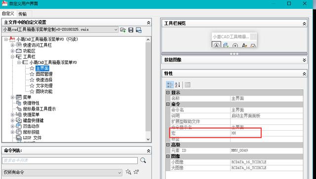Create a new command with star icon
The width and height of the screenshot is (316, 179).
point(136,172)
